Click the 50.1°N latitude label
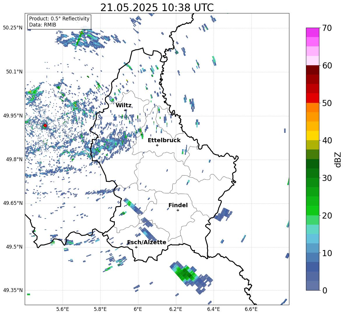The width and height of the screenshot is (345, 315). [15, 72]
